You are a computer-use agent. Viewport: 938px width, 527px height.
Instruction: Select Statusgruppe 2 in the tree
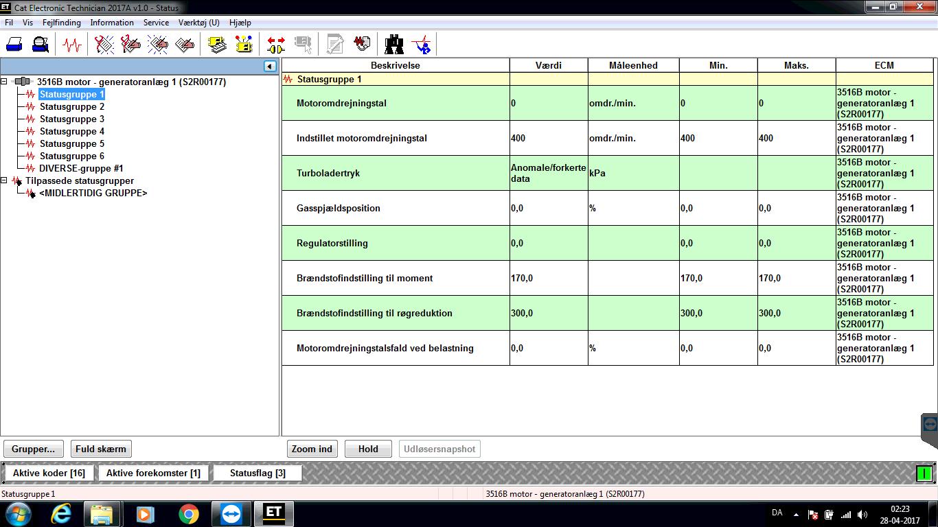pos(72,106)
